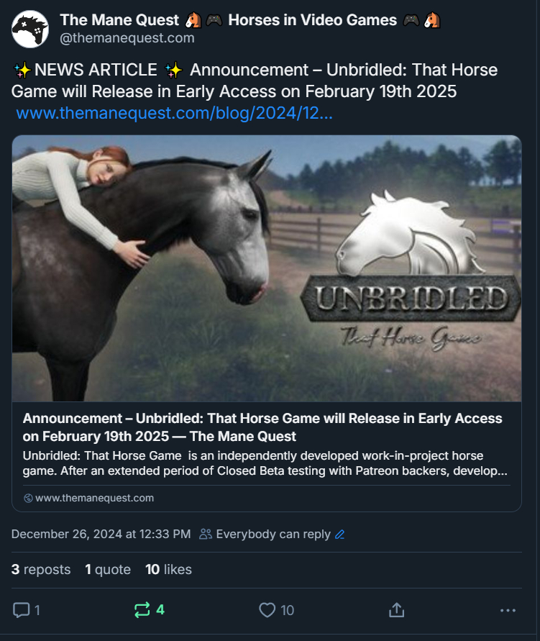This screenshot has height=641, width=540.
Task: Click the pencil icon to edit reply settings
Action: click(x=340, y=535)
